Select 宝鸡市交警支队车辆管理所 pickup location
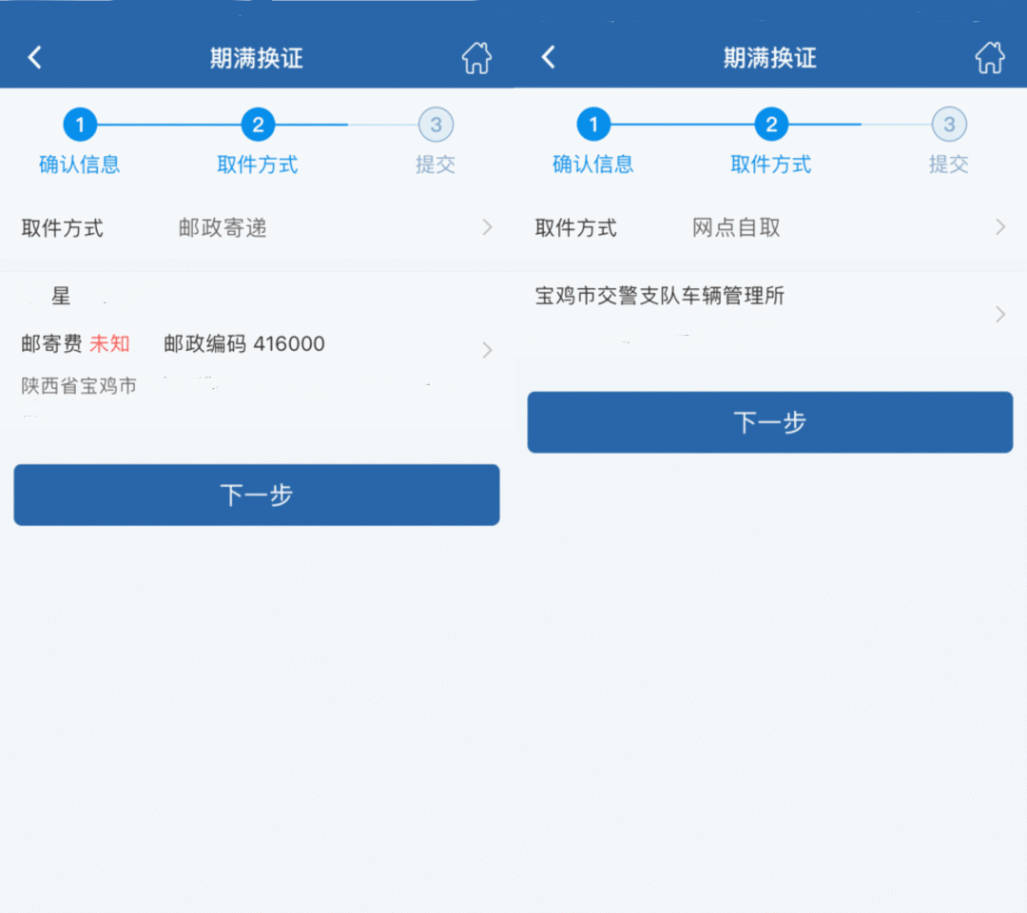 tap(660, 297)
